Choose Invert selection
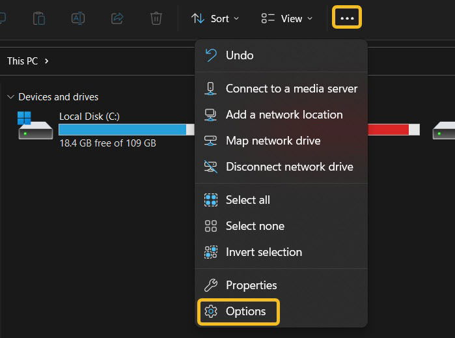 (x=281, y=252)
